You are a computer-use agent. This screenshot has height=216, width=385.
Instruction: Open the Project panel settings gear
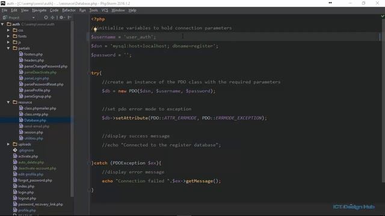[61, 17]
